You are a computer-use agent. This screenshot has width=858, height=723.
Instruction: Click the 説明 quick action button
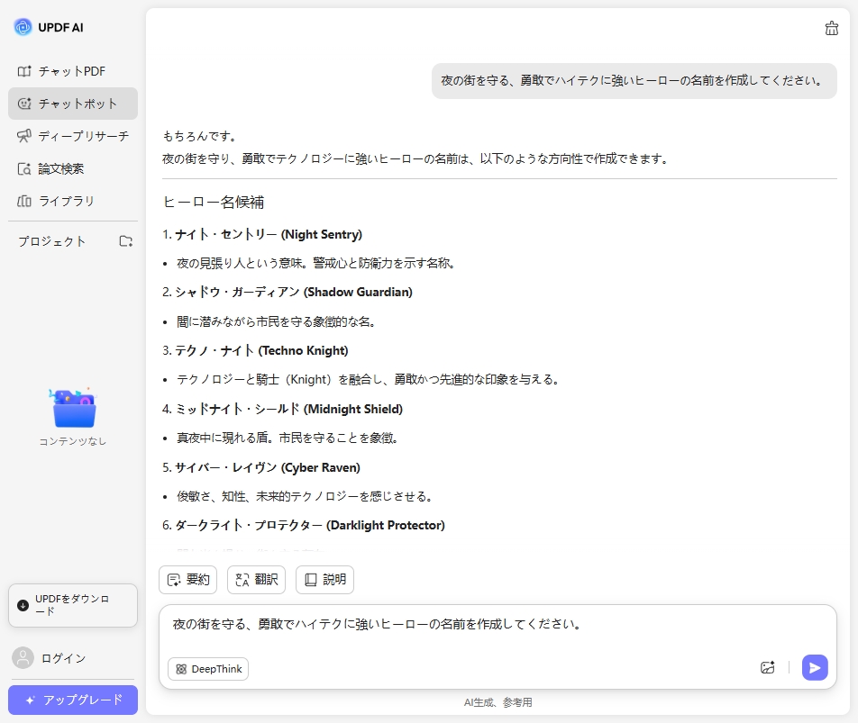[324, 580]
